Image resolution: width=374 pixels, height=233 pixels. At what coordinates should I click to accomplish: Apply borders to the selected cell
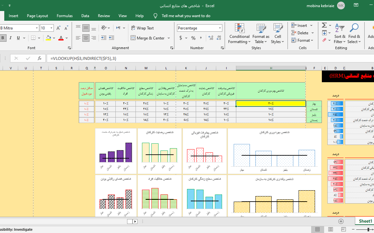[33, 38]
